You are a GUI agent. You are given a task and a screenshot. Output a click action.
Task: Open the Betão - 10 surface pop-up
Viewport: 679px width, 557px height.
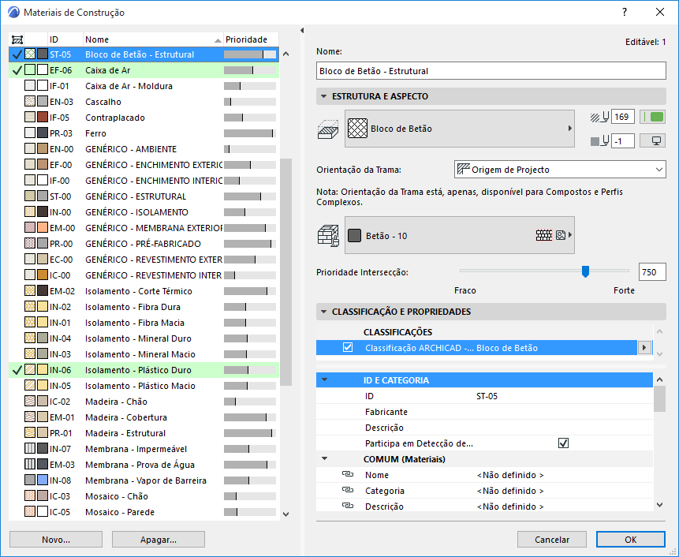(460, 235)
